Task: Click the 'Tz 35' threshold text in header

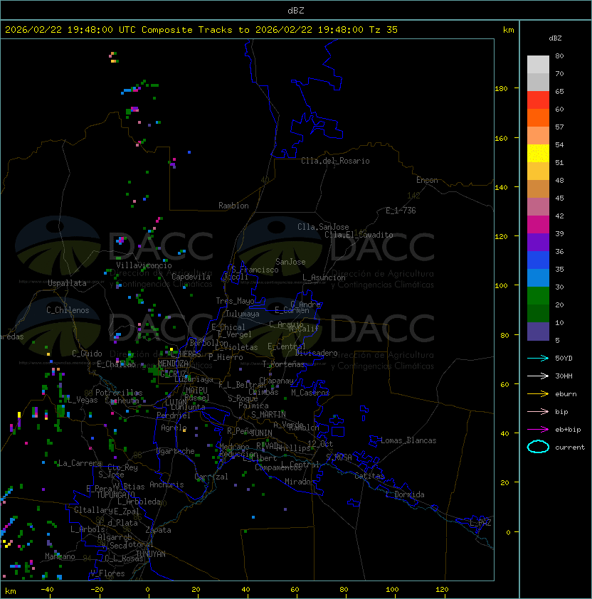Action: pos(384,30)
